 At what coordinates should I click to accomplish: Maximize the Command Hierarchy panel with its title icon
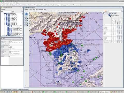pyautogui.click(x=22, y=7)
